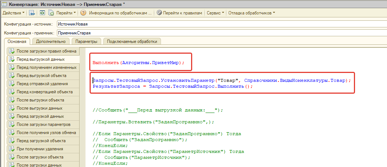Select handler После получения узлов обмена
The image size is (387, 167).
click(x=43, y=133)
